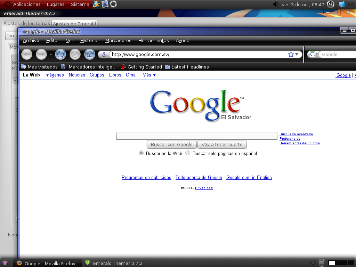Click the Google logo image

click(x=201, y=106)
